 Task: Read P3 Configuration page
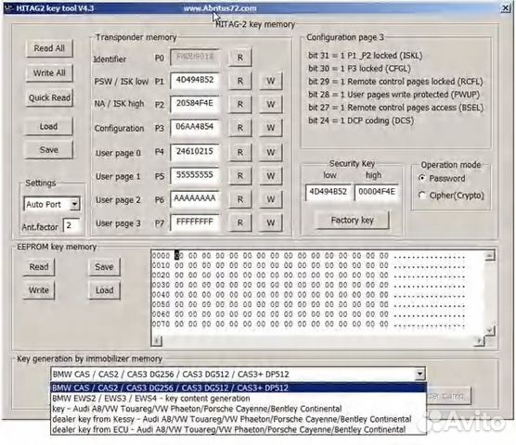[x=240, y=128]
